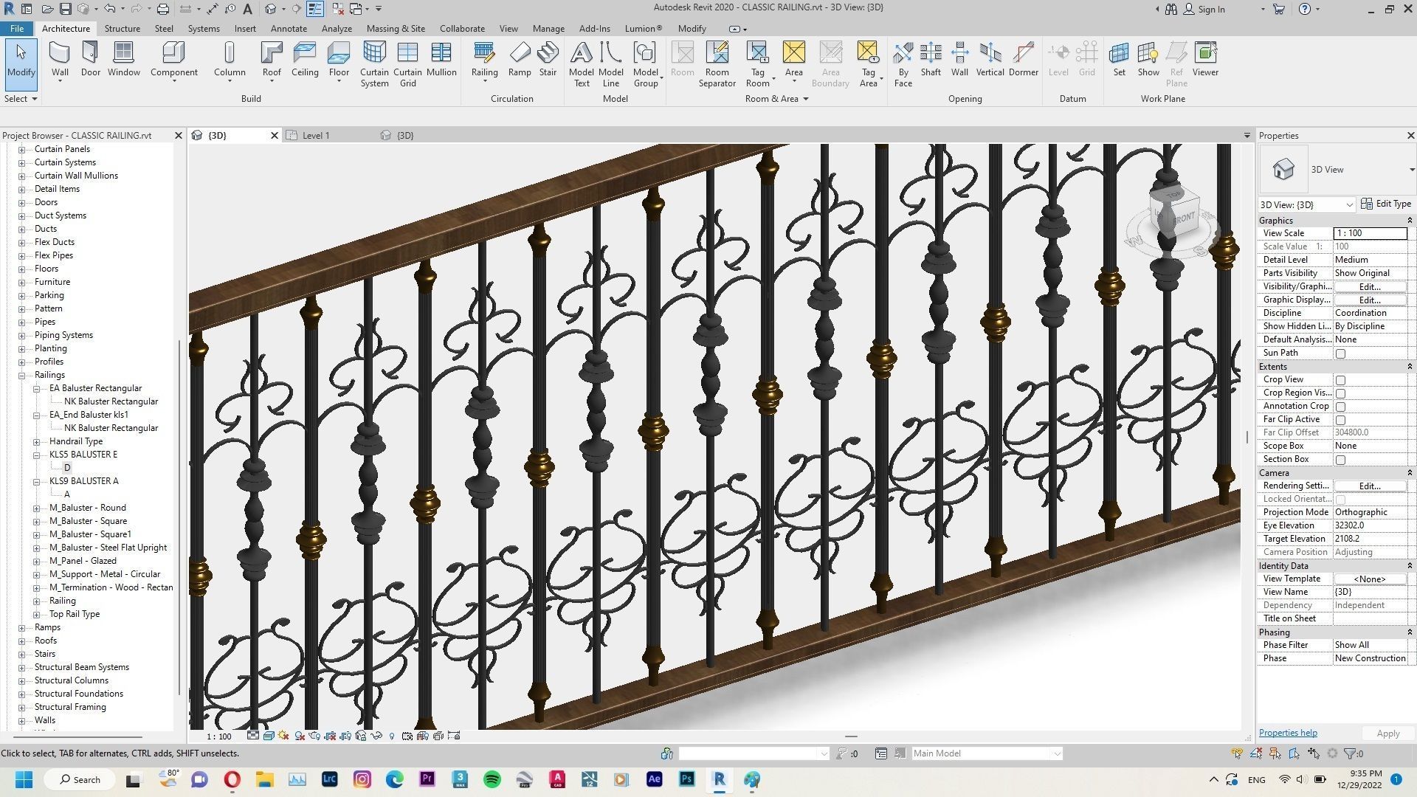Image resolution: width=1417 pixels, height=797 pixels.
Task: Click the View Template None button
Action: 1370,579
